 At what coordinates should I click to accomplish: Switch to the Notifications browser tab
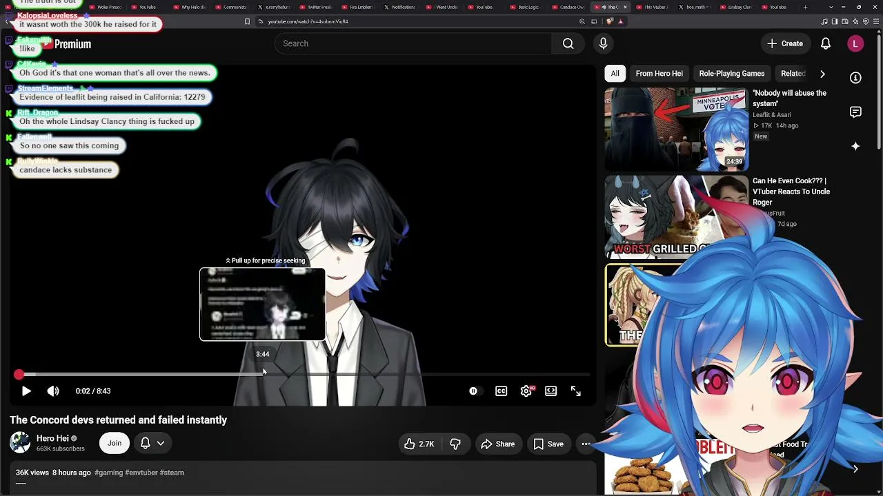[402, 7]
